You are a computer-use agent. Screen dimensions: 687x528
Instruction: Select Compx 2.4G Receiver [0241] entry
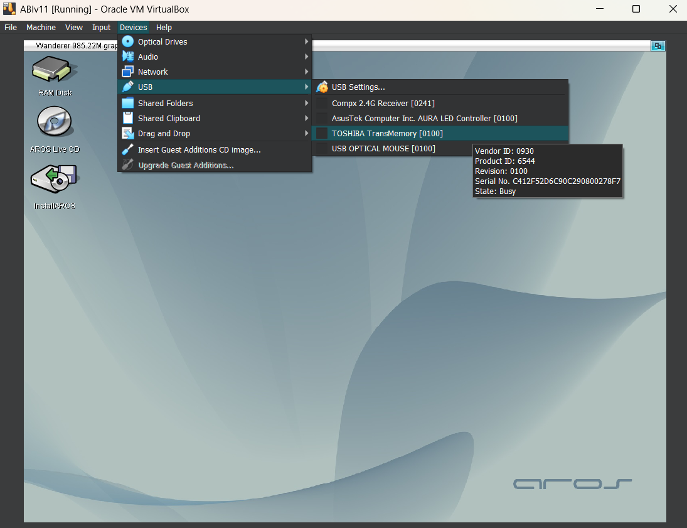coord(440,103)
